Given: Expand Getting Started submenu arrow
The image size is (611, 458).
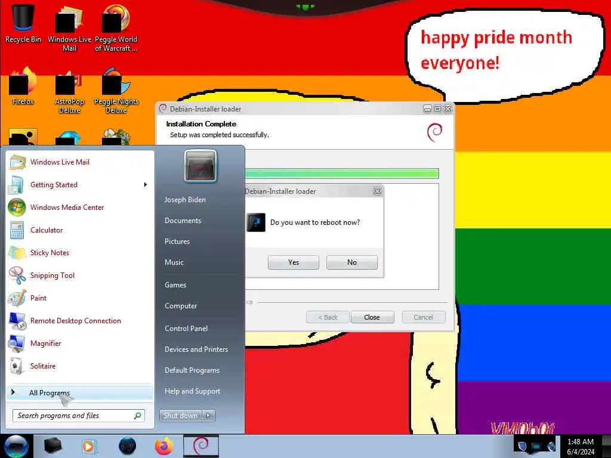Looking at the screenshot, I should pyautogui.click(x=146, y=185).
